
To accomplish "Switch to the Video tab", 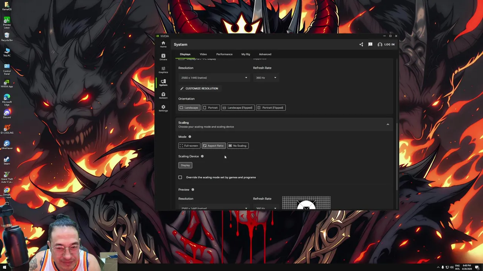I will 203,54.
